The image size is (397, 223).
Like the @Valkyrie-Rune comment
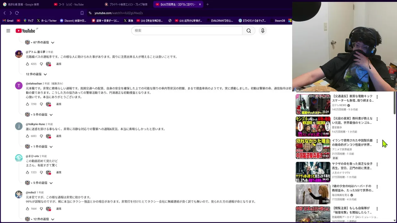pyautogui.click(x=27, y=136)
